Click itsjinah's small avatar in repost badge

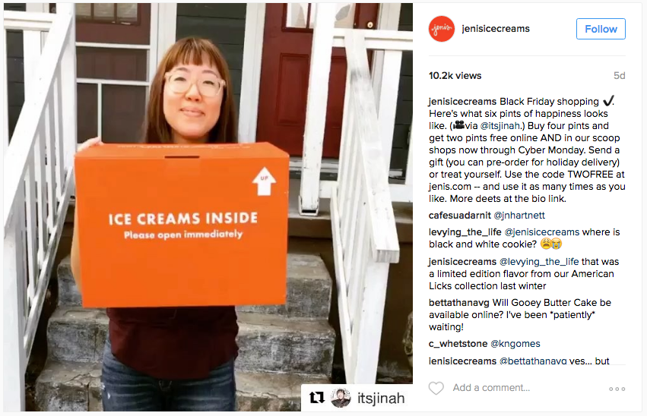pos(341,398)
